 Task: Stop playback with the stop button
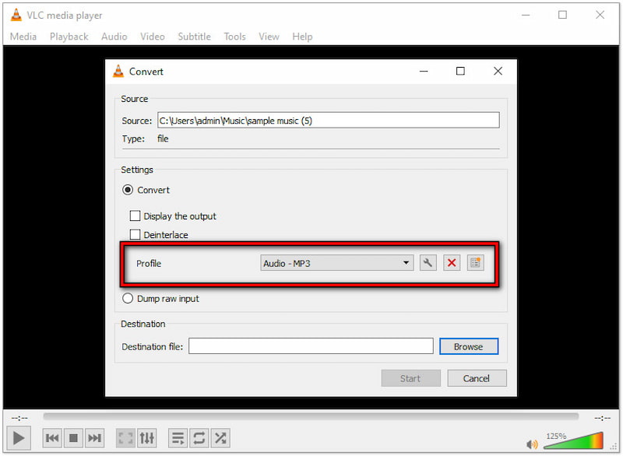click(73, 438)
